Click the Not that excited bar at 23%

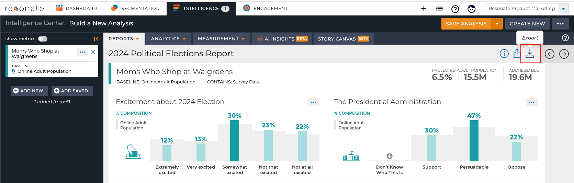coord(269,146)
